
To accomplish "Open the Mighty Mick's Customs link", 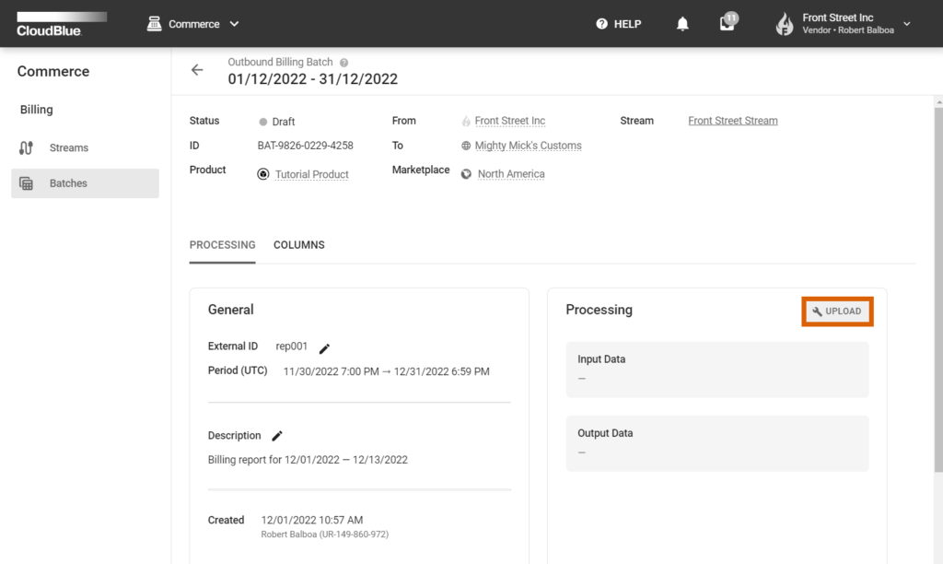I will tap(528, 146).
